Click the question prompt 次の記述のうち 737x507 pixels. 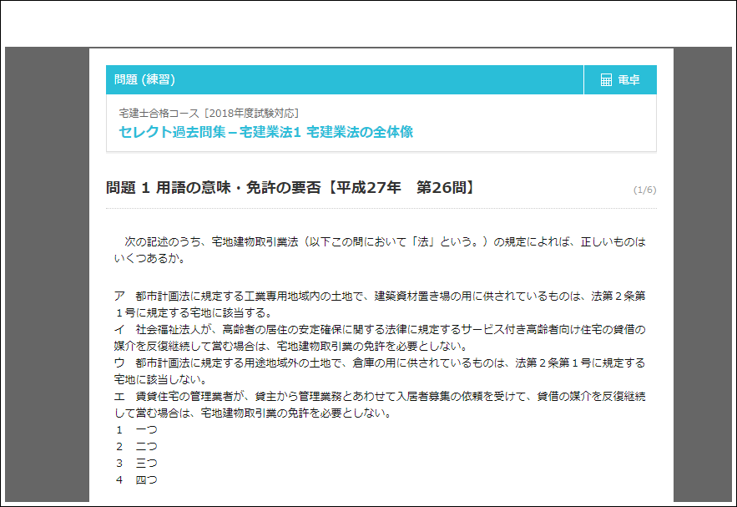click(x=380, y=250)
